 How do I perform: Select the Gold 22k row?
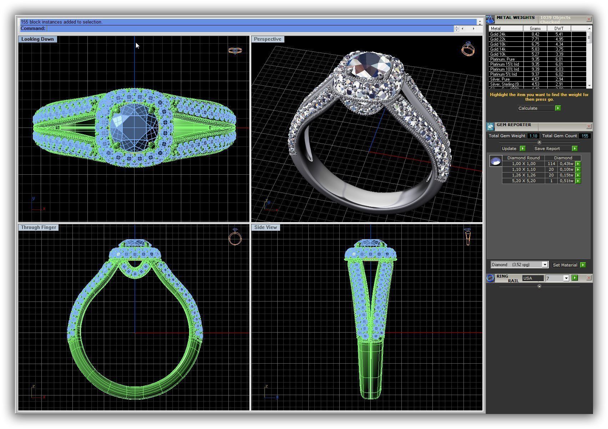537,39
